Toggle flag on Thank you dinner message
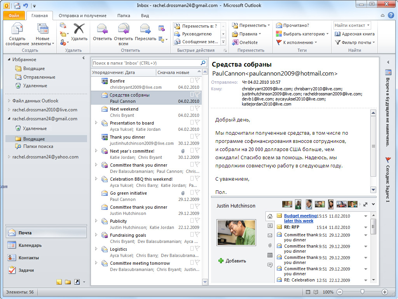The image size is (398, 299). pyautogui.click(x=197, y=136)
